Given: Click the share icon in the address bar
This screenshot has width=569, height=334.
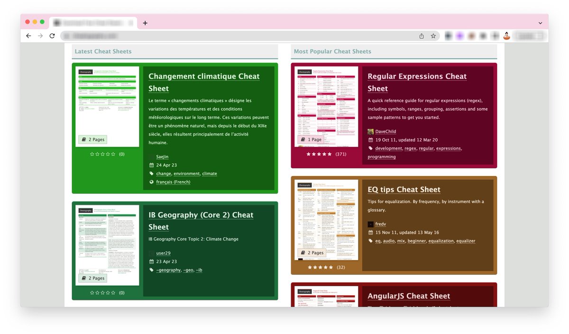Looking at the screenshot, I should pos(422,36).
